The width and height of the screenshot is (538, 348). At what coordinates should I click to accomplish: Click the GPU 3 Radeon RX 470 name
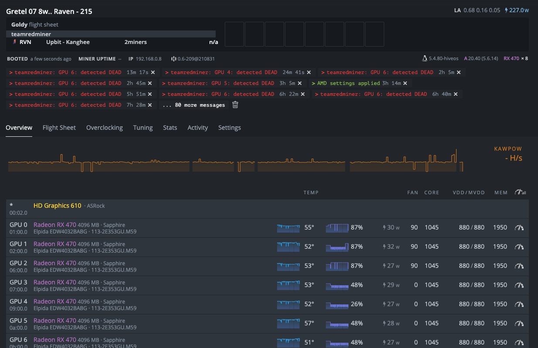tap(55, 282)
